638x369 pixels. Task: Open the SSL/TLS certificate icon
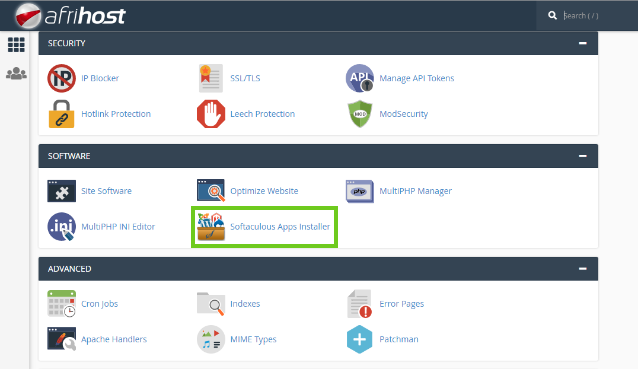click(x=211, y=78)
